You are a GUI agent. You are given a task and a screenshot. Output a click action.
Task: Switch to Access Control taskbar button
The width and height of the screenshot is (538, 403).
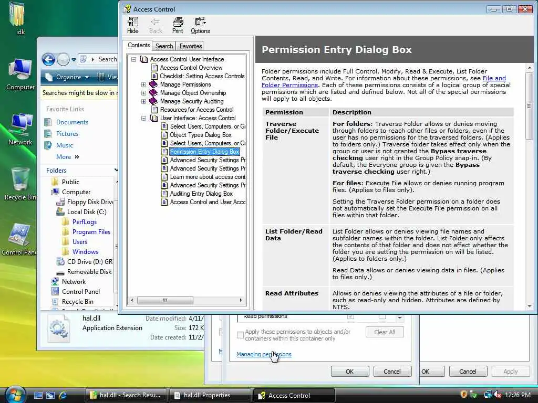[x=294, y=395]
